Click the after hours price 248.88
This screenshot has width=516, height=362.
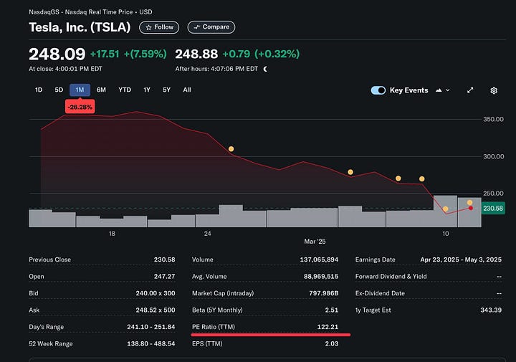196,54
